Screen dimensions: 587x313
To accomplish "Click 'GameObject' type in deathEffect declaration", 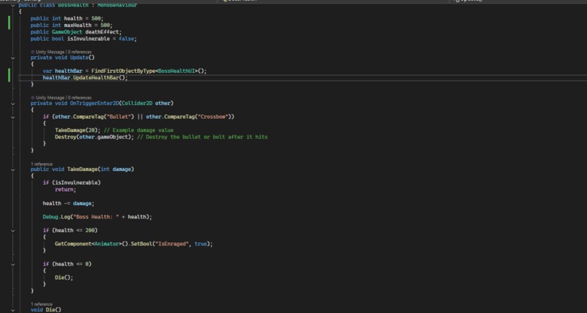I will point(67,32).
